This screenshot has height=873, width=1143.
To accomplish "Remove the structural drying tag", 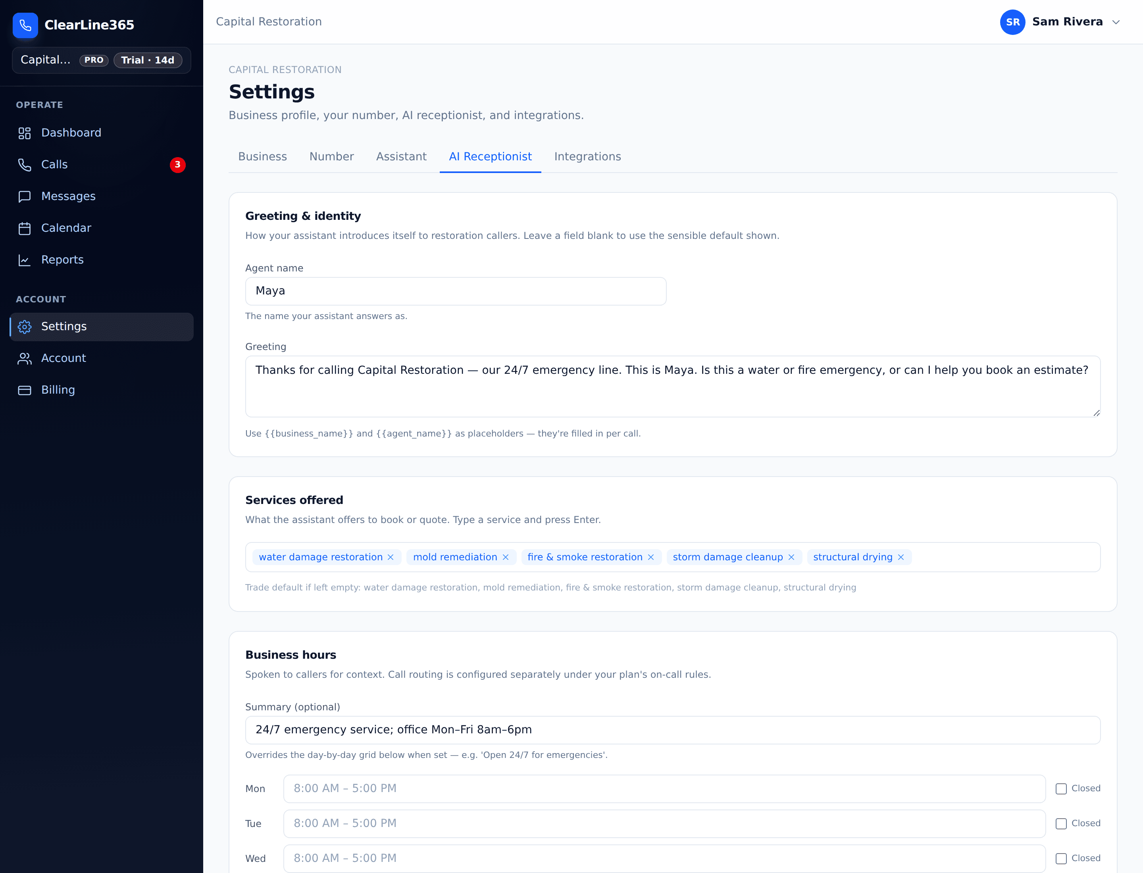I will click(x=901, y=557).
